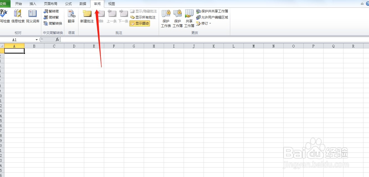Image resolution: width=369 pixels, height=177 pixels.
Task: Select column D header
Action: coord(74,46)
